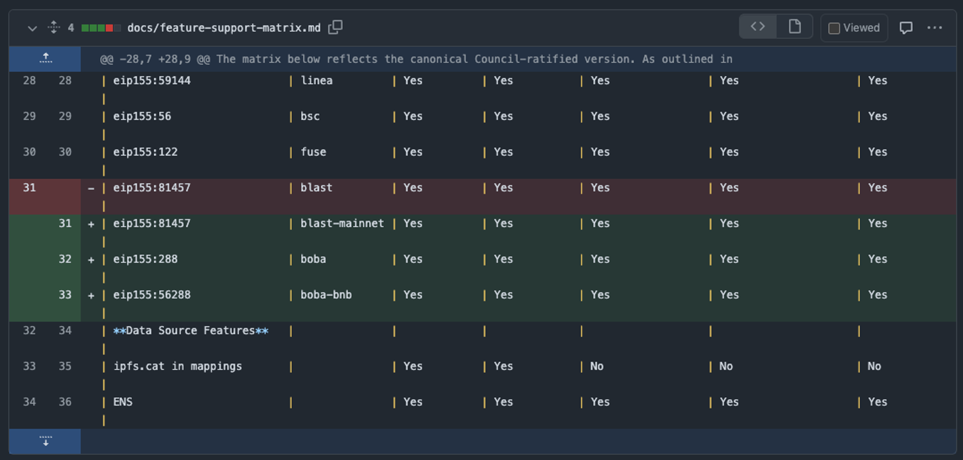Screen dimensions: 963x460
Task: Copy the file path to clipboard
Action: point(335,28)
